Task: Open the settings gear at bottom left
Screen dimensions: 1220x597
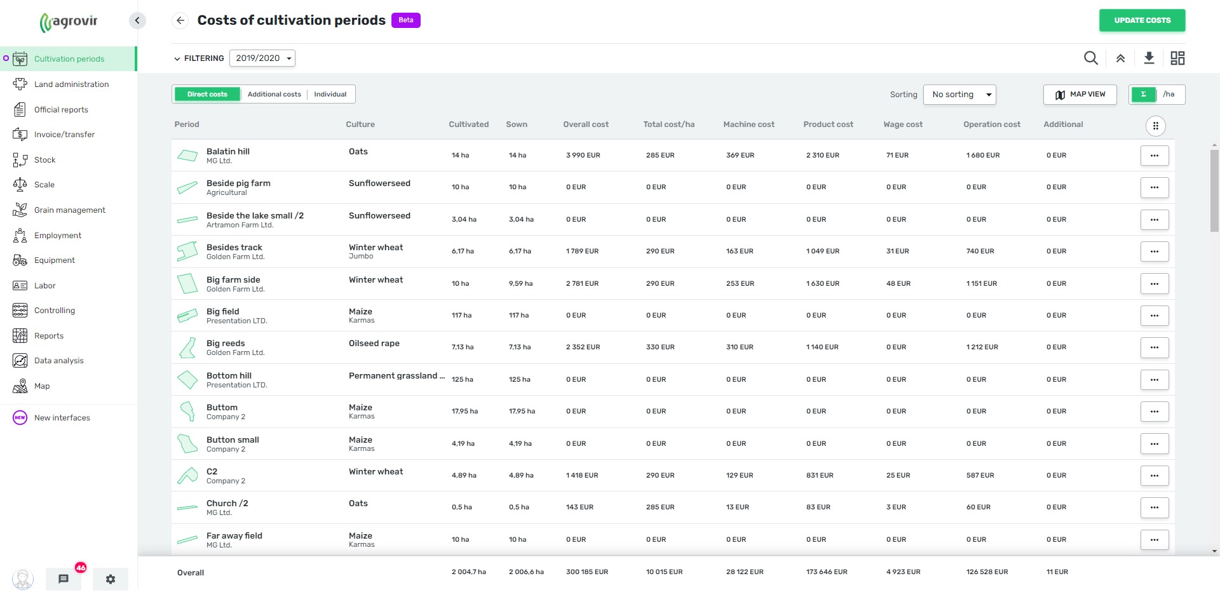Action: pos(110,579)
